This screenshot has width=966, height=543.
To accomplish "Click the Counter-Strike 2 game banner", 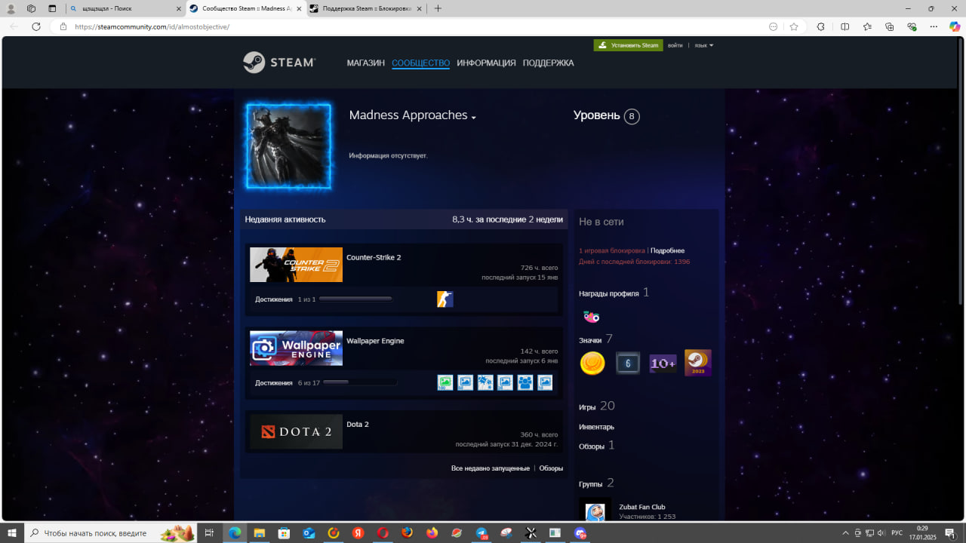I will point(296,265).
